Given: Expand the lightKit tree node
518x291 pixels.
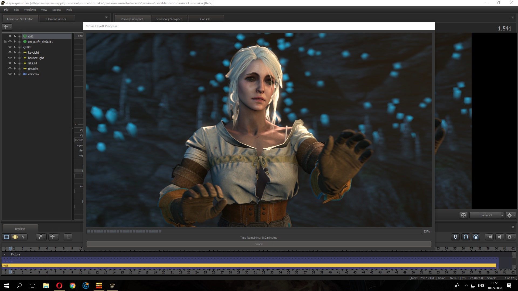Looking at the screenshot, I should pos(19,47).
